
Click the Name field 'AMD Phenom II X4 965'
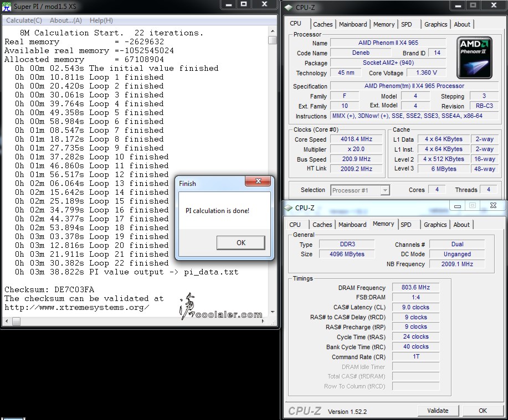point(388,43)
